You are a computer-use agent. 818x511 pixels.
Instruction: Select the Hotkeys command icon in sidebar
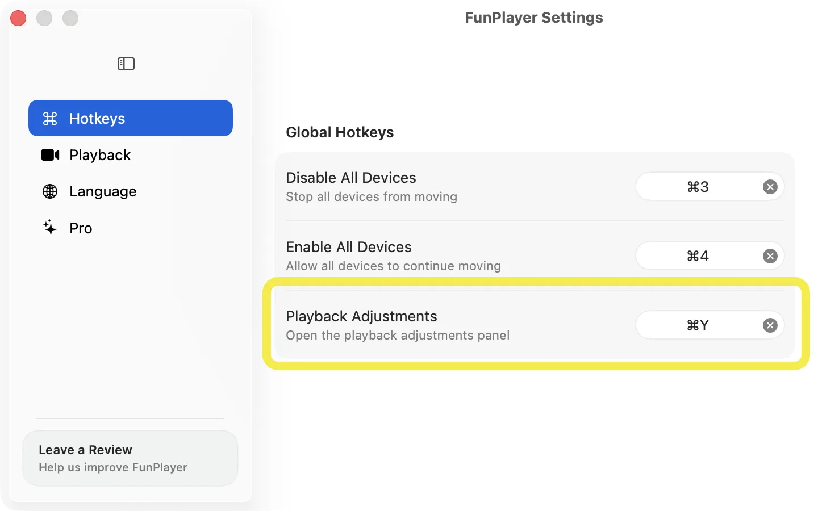(x=51, y=118)
